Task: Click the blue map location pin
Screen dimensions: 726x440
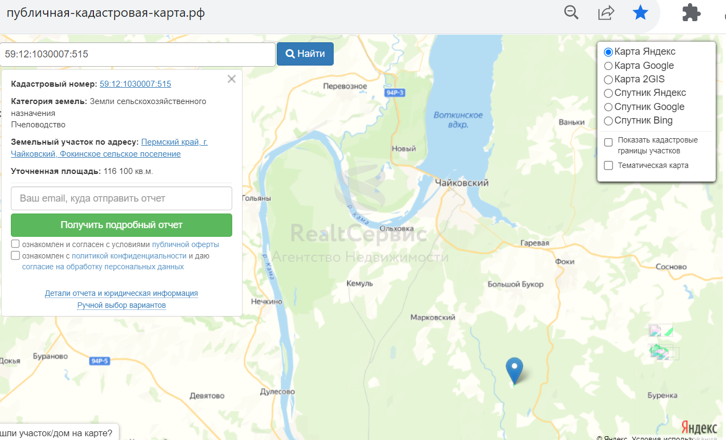Action: 514,371
